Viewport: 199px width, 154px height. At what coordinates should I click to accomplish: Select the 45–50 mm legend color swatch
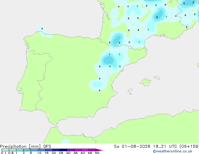[x=92, y=150]
